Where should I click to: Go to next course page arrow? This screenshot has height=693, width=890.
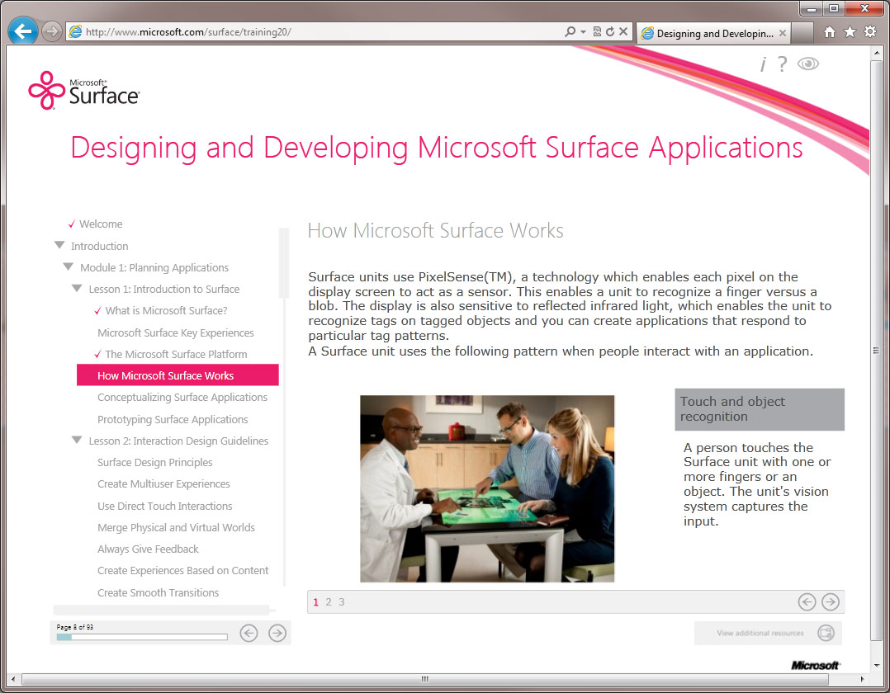point(277,633)
